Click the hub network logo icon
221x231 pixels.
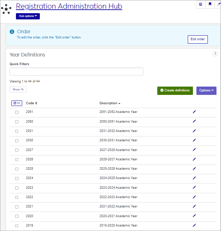pyautogui.click(x=6, y=9)
